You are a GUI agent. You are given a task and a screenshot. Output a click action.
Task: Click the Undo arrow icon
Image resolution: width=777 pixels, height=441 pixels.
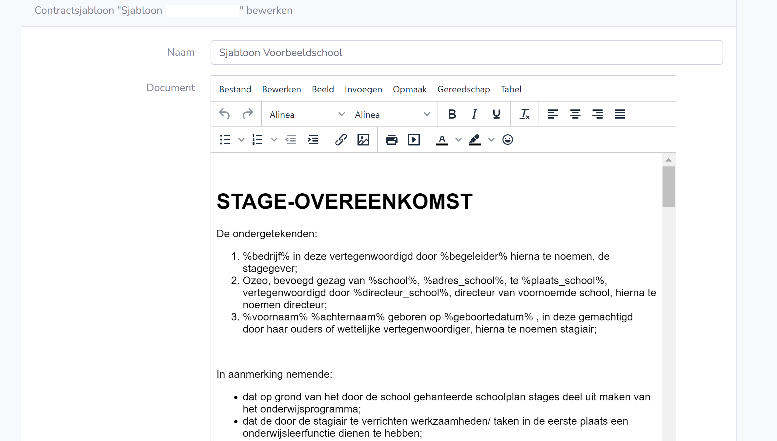[225, 114]
